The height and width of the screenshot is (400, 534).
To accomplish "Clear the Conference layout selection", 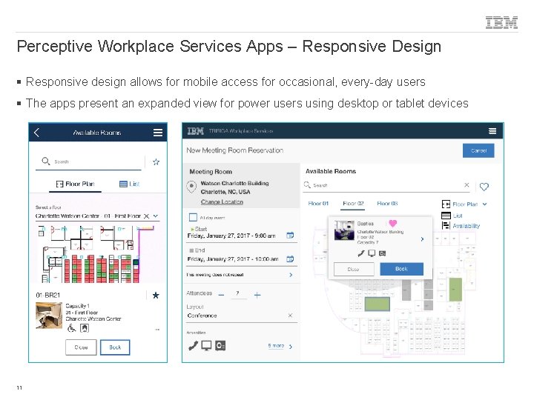I will pyautogui.click(x=290, y=316).
